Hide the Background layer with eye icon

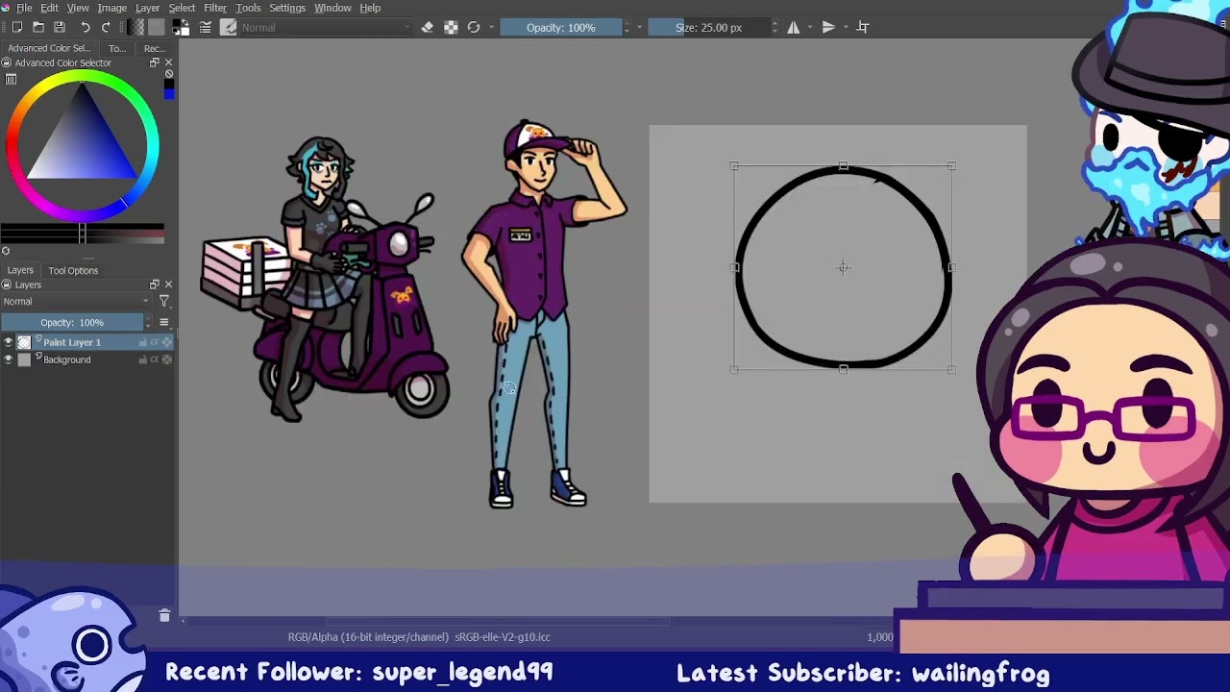9,360
